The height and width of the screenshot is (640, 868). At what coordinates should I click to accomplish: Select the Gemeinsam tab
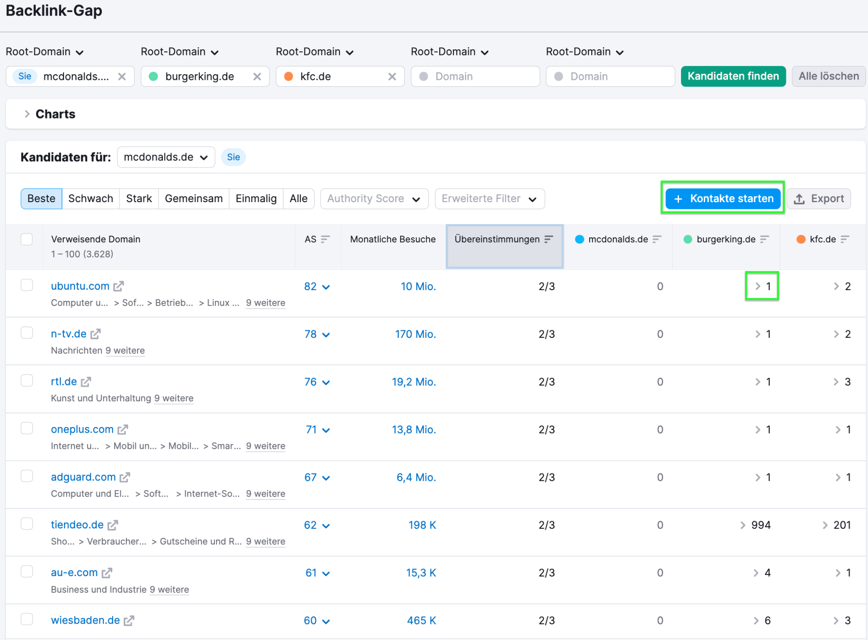(194, 199)
